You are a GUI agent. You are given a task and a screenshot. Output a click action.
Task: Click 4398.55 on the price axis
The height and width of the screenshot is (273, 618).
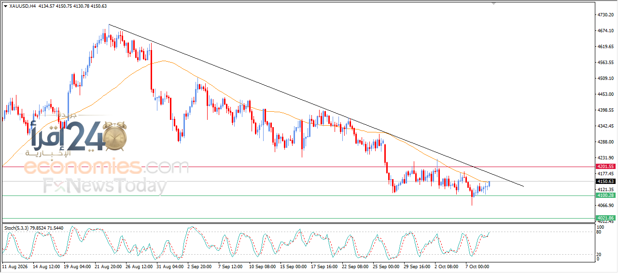(605, 110)
